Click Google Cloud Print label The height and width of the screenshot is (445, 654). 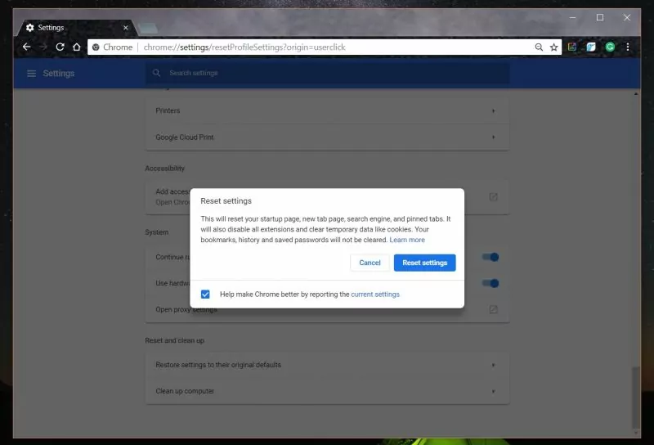tap(185, 137)
